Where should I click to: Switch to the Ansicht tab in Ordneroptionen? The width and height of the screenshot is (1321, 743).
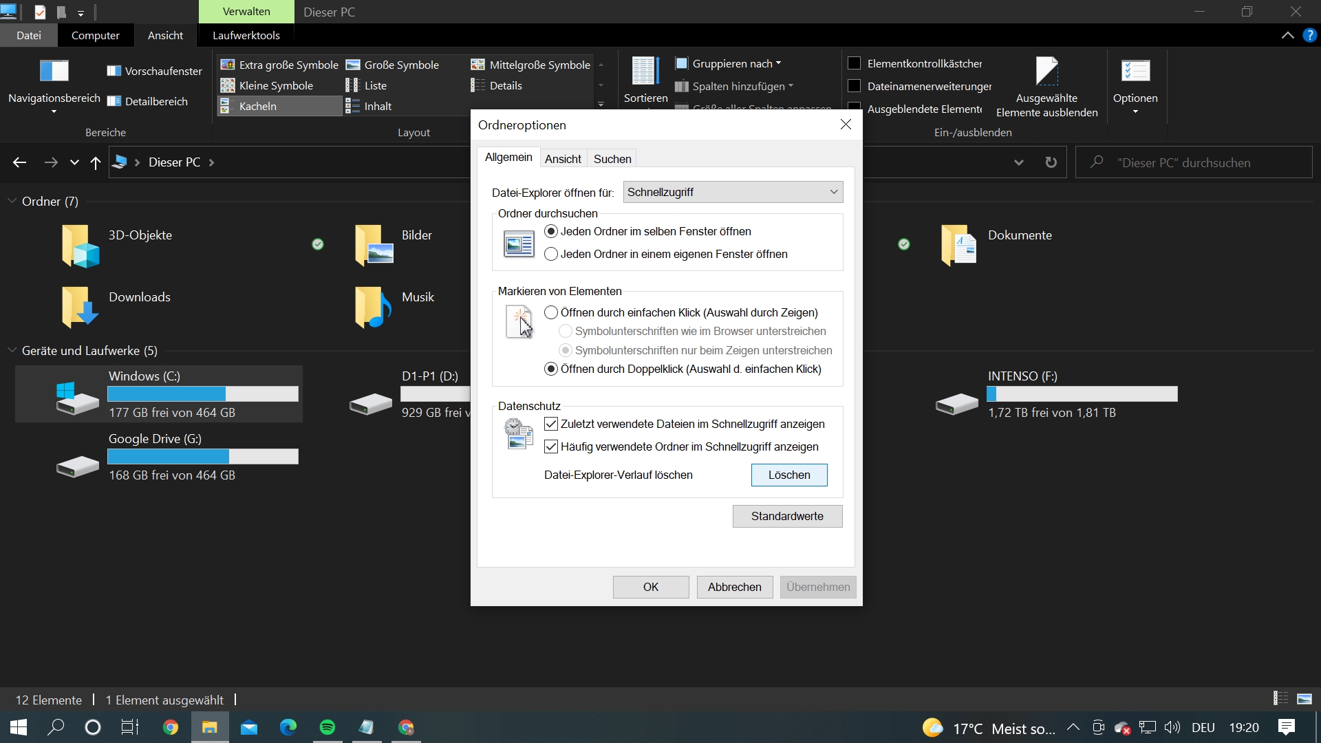tap(563, 158)
